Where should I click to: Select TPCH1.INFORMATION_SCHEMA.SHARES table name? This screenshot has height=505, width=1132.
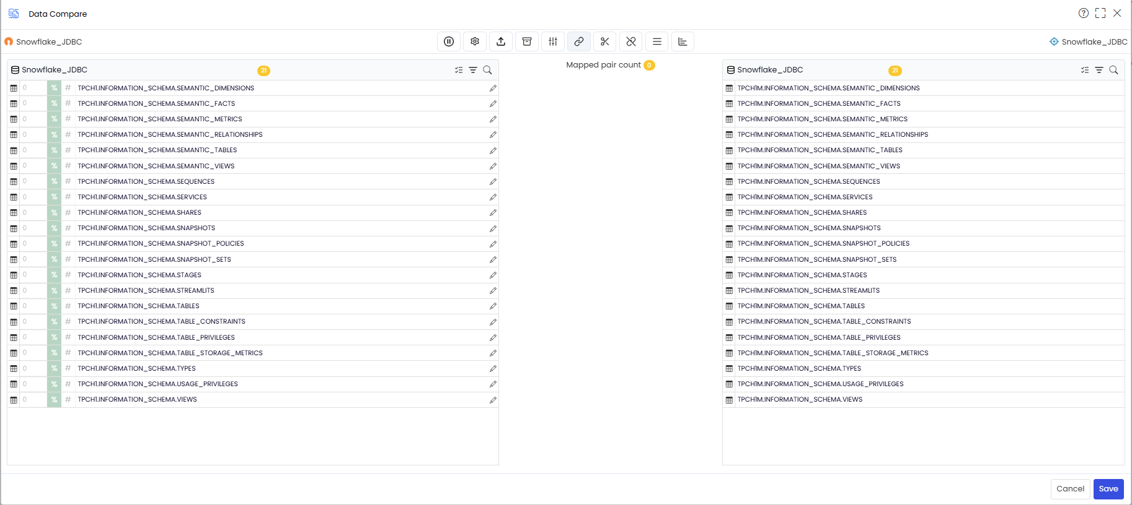point(139,212)
